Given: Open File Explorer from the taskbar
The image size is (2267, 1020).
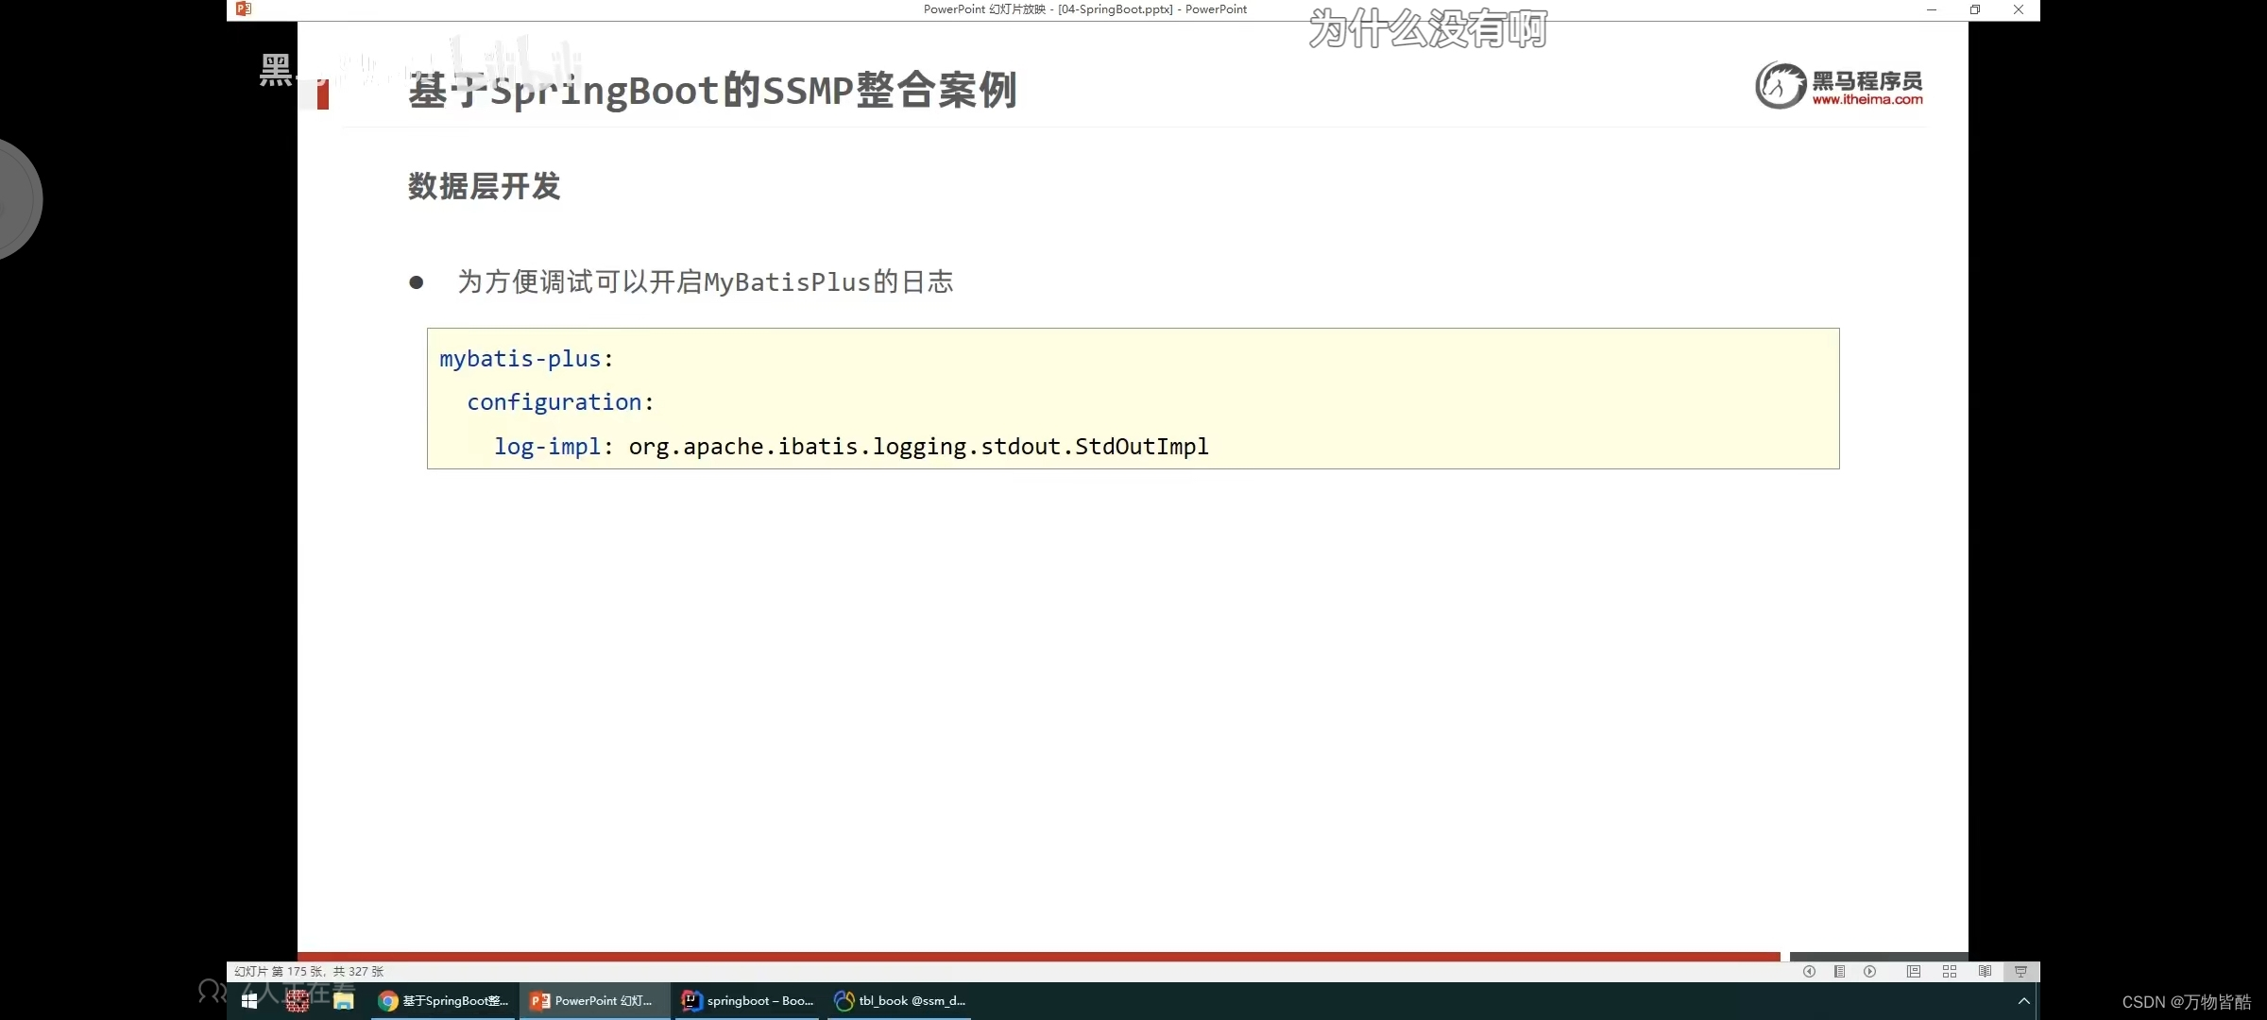Looking at the screenshot, I should tap(343, 1001).
